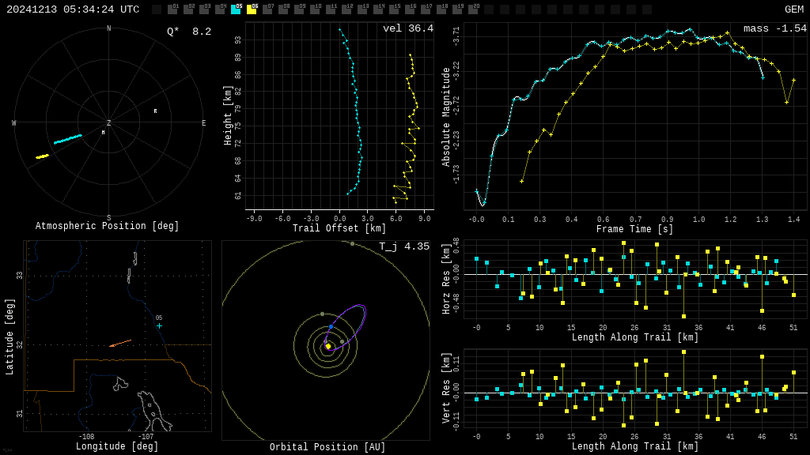Toggle the station 01 box in top bar
810x455 pixels.
click(x=172, y=9)
